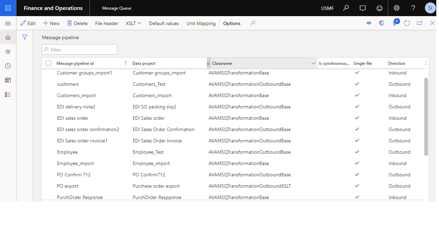Open the Options tab

pyautogui.click(x=232, y=23)
